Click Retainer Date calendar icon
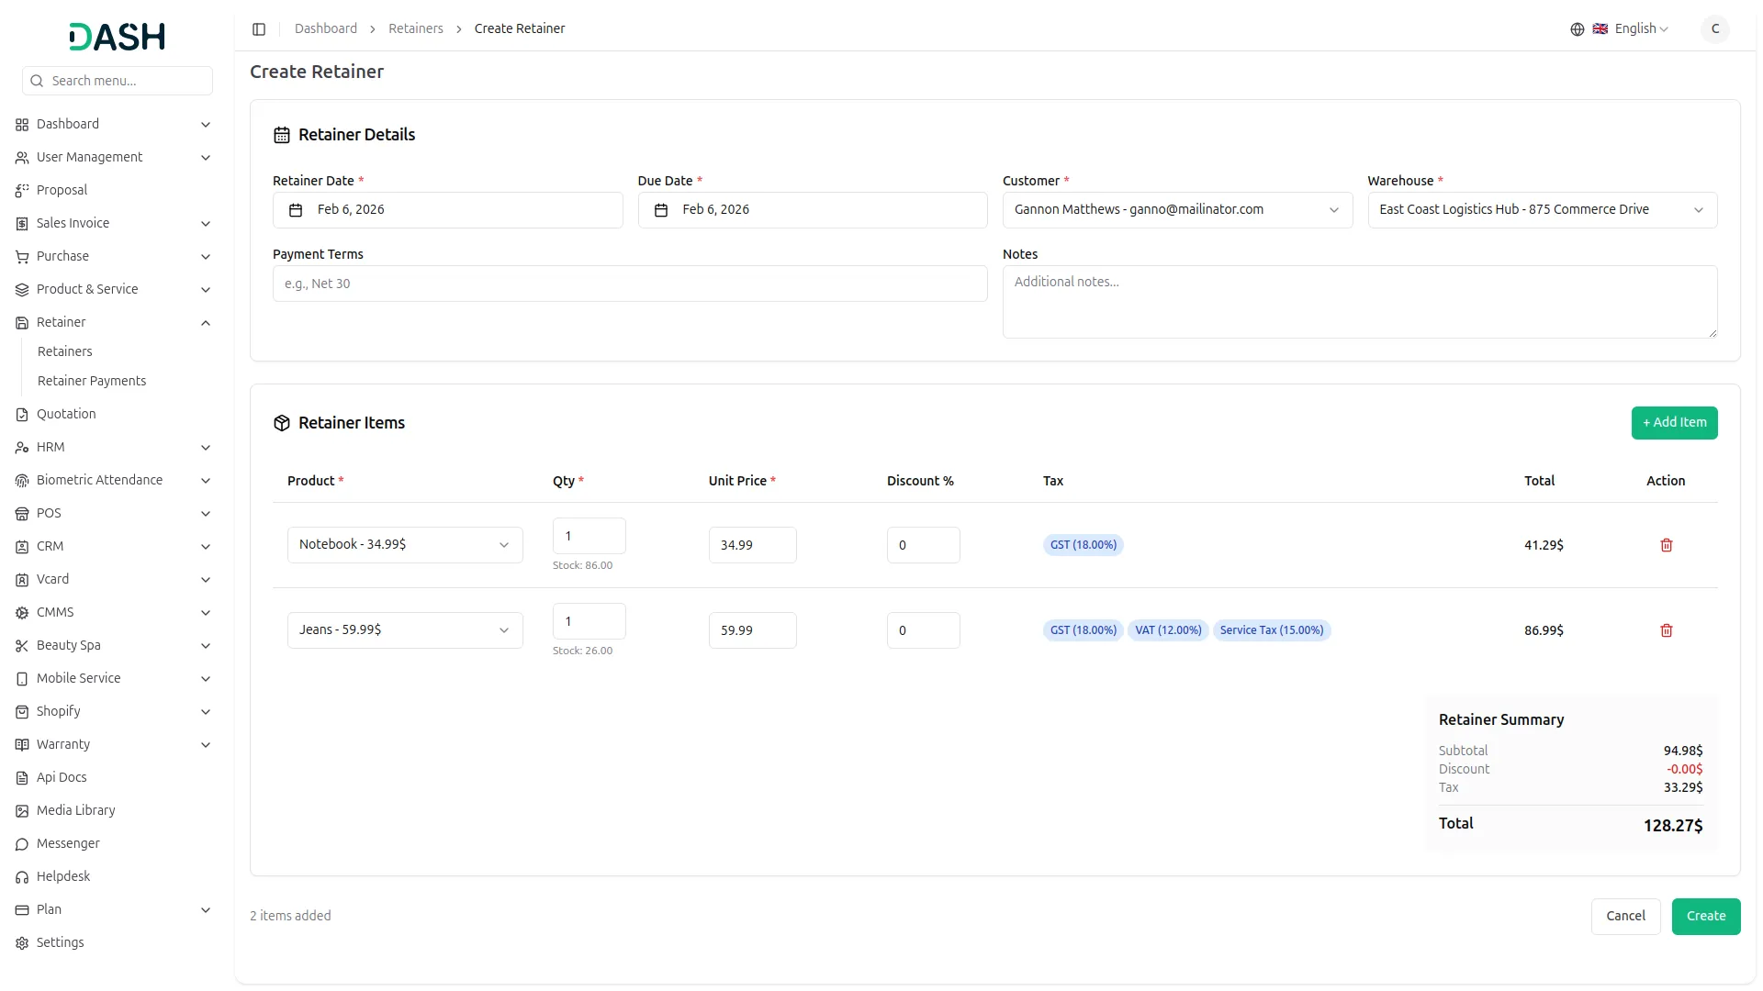Image resolution: width=1763 pixels, height=991 pixels. [x=296, y=210]
